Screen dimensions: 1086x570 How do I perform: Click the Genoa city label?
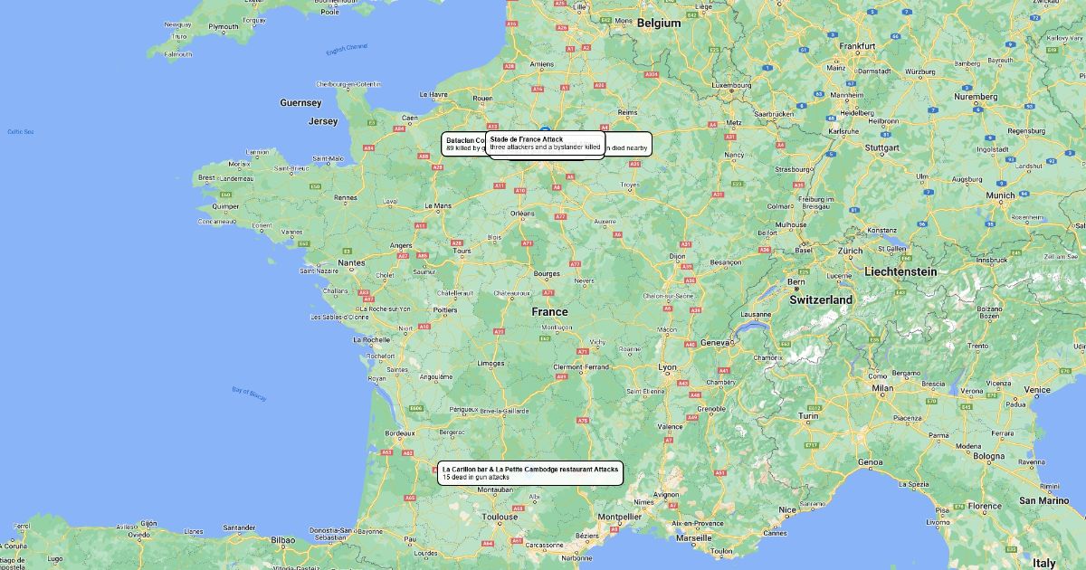871,462
